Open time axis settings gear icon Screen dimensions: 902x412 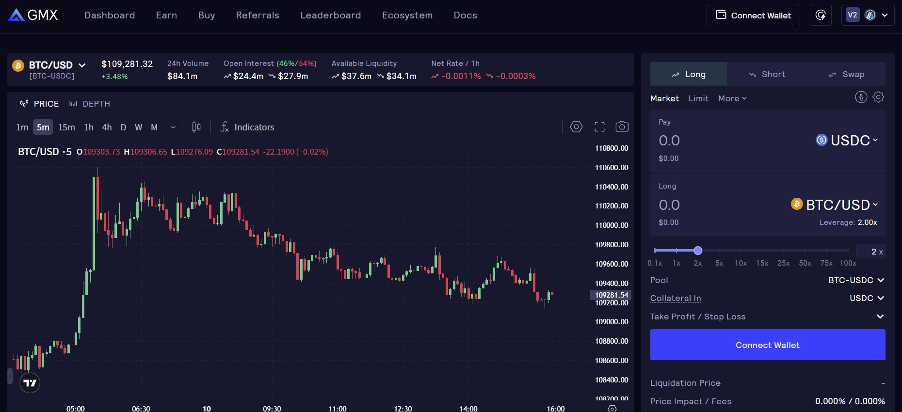click(x=612, y=409)
